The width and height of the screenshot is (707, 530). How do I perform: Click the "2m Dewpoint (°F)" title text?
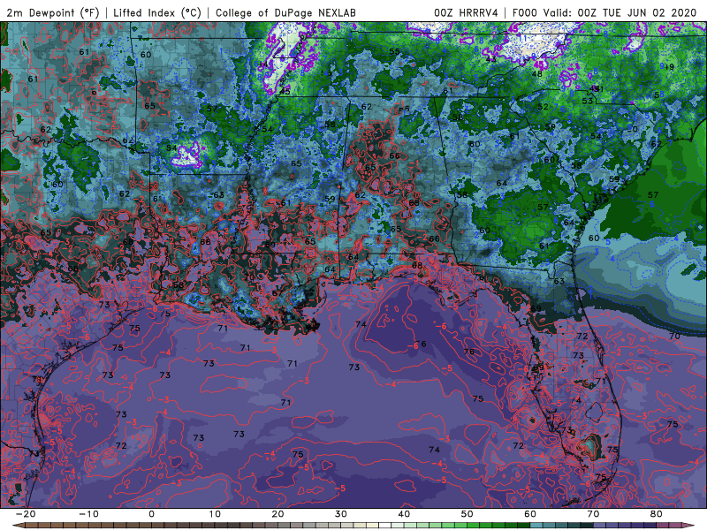point(53,12)
